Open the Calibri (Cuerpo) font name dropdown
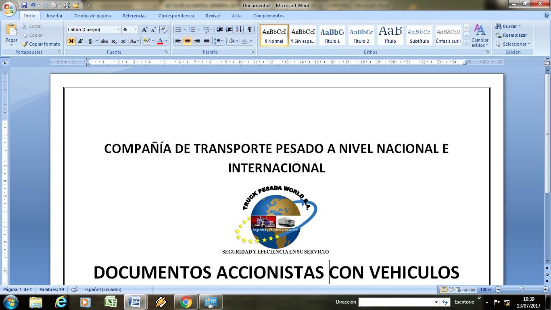 tap(118, 29)
